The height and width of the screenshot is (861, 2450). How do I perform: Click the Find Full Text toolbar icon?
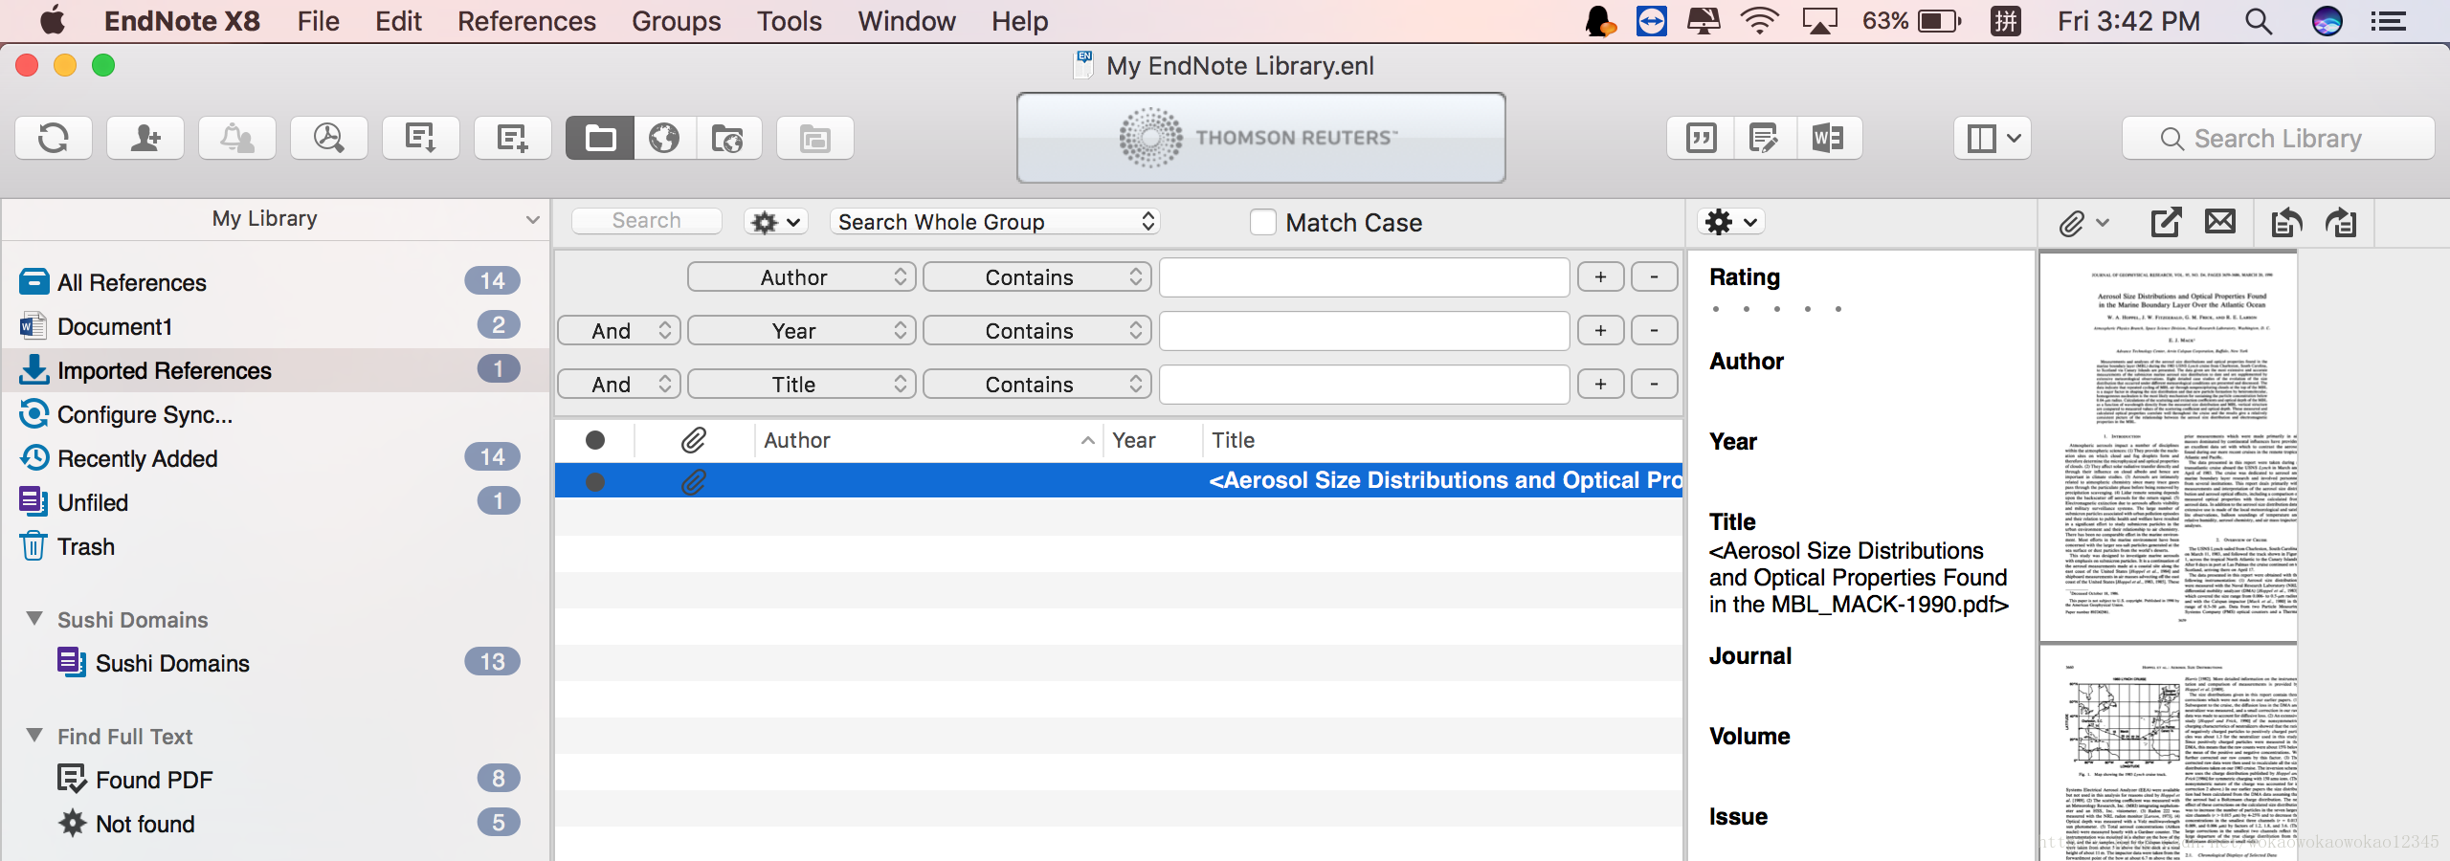(329, 139)
